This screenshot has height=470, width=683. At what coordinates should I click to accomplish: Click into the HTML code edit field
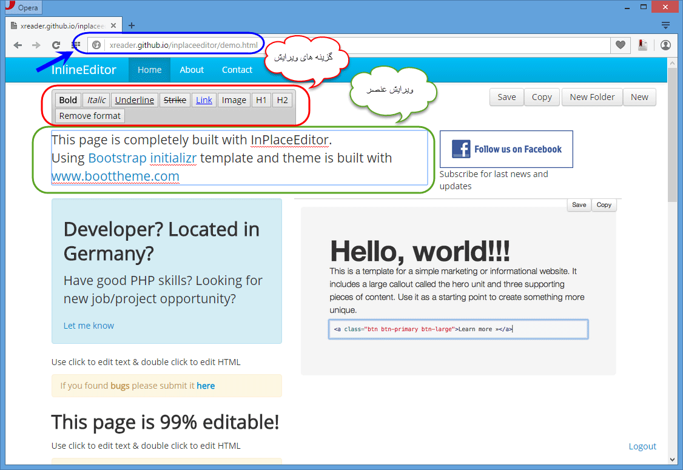click(458, 329)
